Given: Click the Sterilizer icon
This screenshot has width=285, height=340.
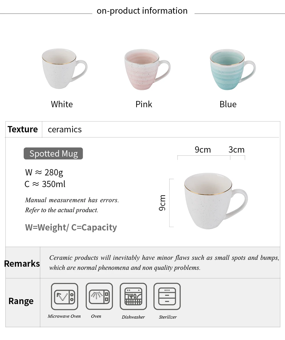Looking at the screenshot, I should 167,296.
